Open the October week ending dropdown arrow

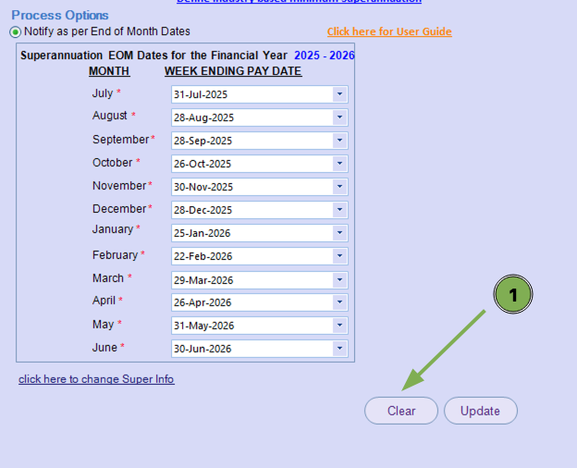tap(339, 164)
